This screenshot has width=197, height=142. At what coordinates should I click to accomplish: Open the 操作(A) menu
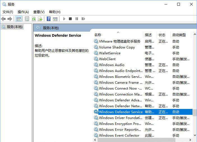coord(23,12)
